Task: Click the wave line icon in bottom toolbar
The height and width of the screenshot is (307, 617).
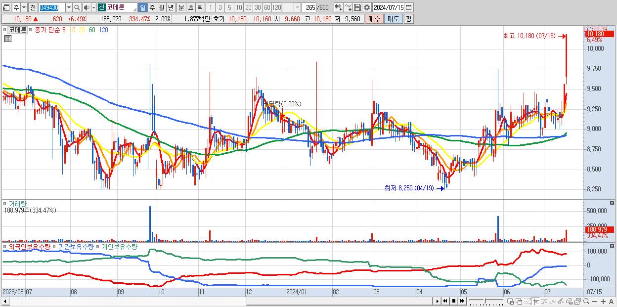Action: click(544, 301)
